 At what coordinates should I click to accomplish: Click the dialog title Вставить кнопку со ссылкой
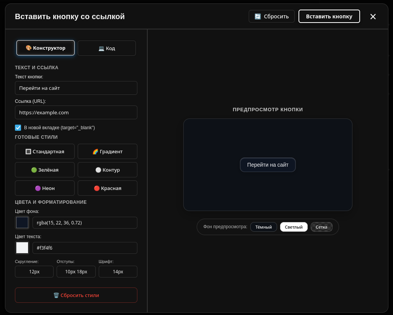click(70, 16)
